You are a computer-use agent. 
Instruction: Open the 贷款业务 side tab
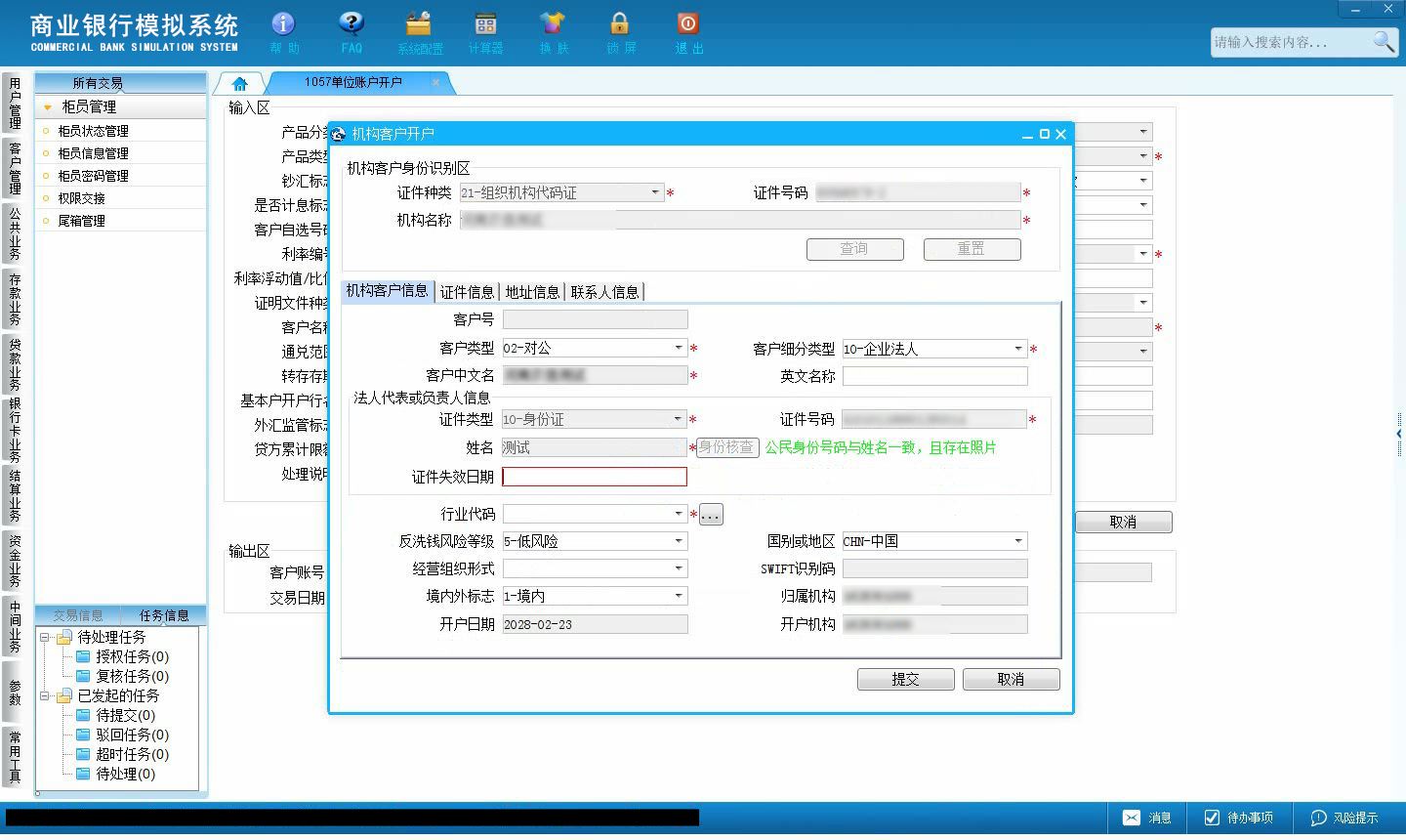coord(15,363)
